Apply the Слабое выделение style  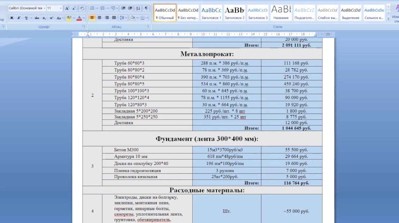(327, 13)
